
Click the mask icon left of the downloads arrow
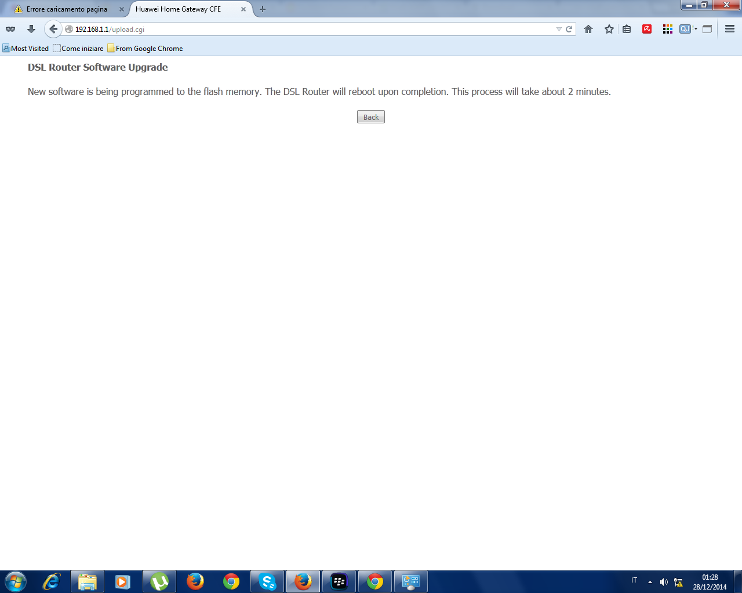click(x=10, y=29)
